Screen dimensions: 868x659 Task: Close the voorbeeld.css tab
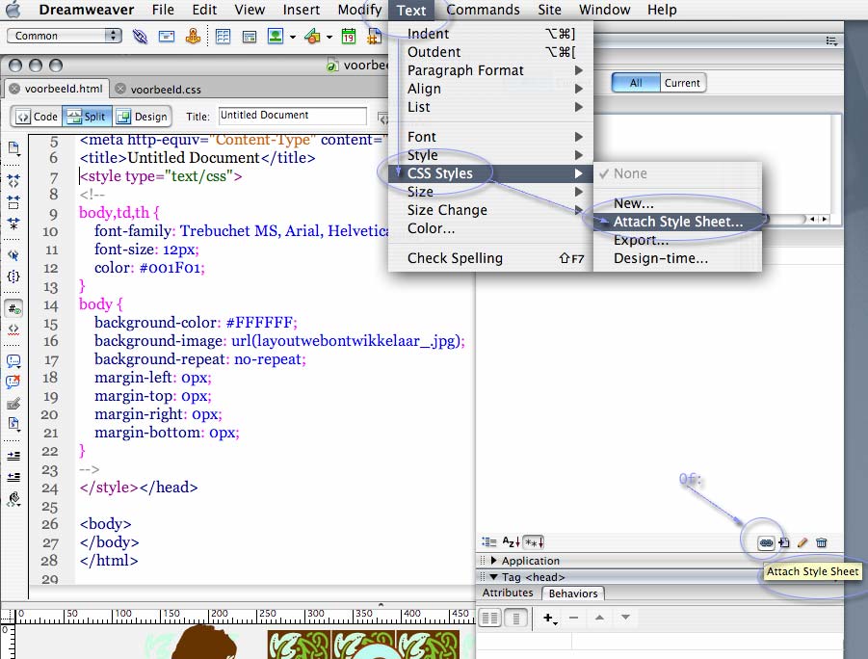(x=120, y=89)
